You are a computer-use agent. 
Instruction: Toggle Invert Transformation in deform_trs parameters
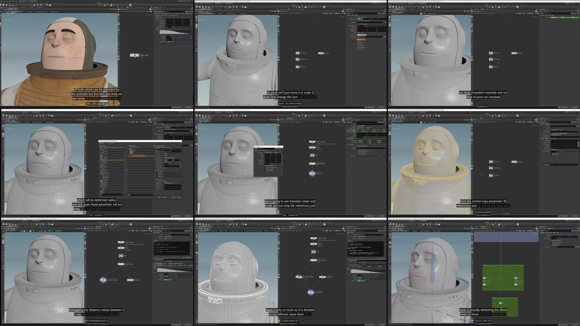[x=357, y=154]
